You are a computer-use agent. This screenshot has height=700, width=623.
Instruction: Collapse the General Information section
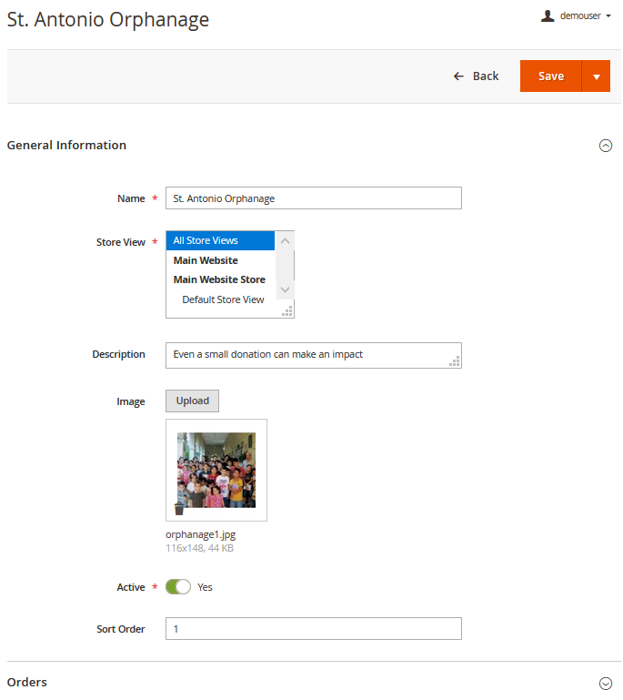[606, 146]
